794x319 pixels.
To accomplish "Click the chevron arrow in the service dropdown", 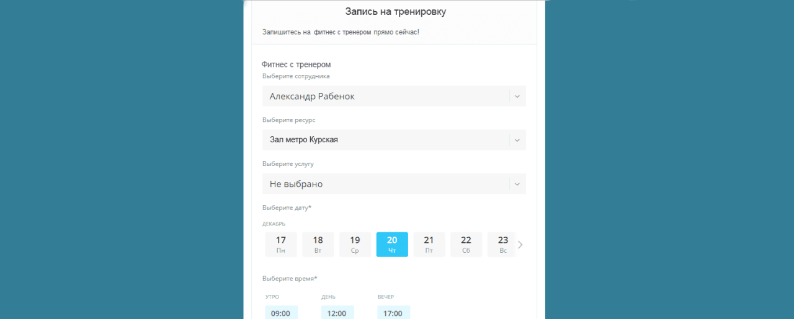I will coord(517,184).
